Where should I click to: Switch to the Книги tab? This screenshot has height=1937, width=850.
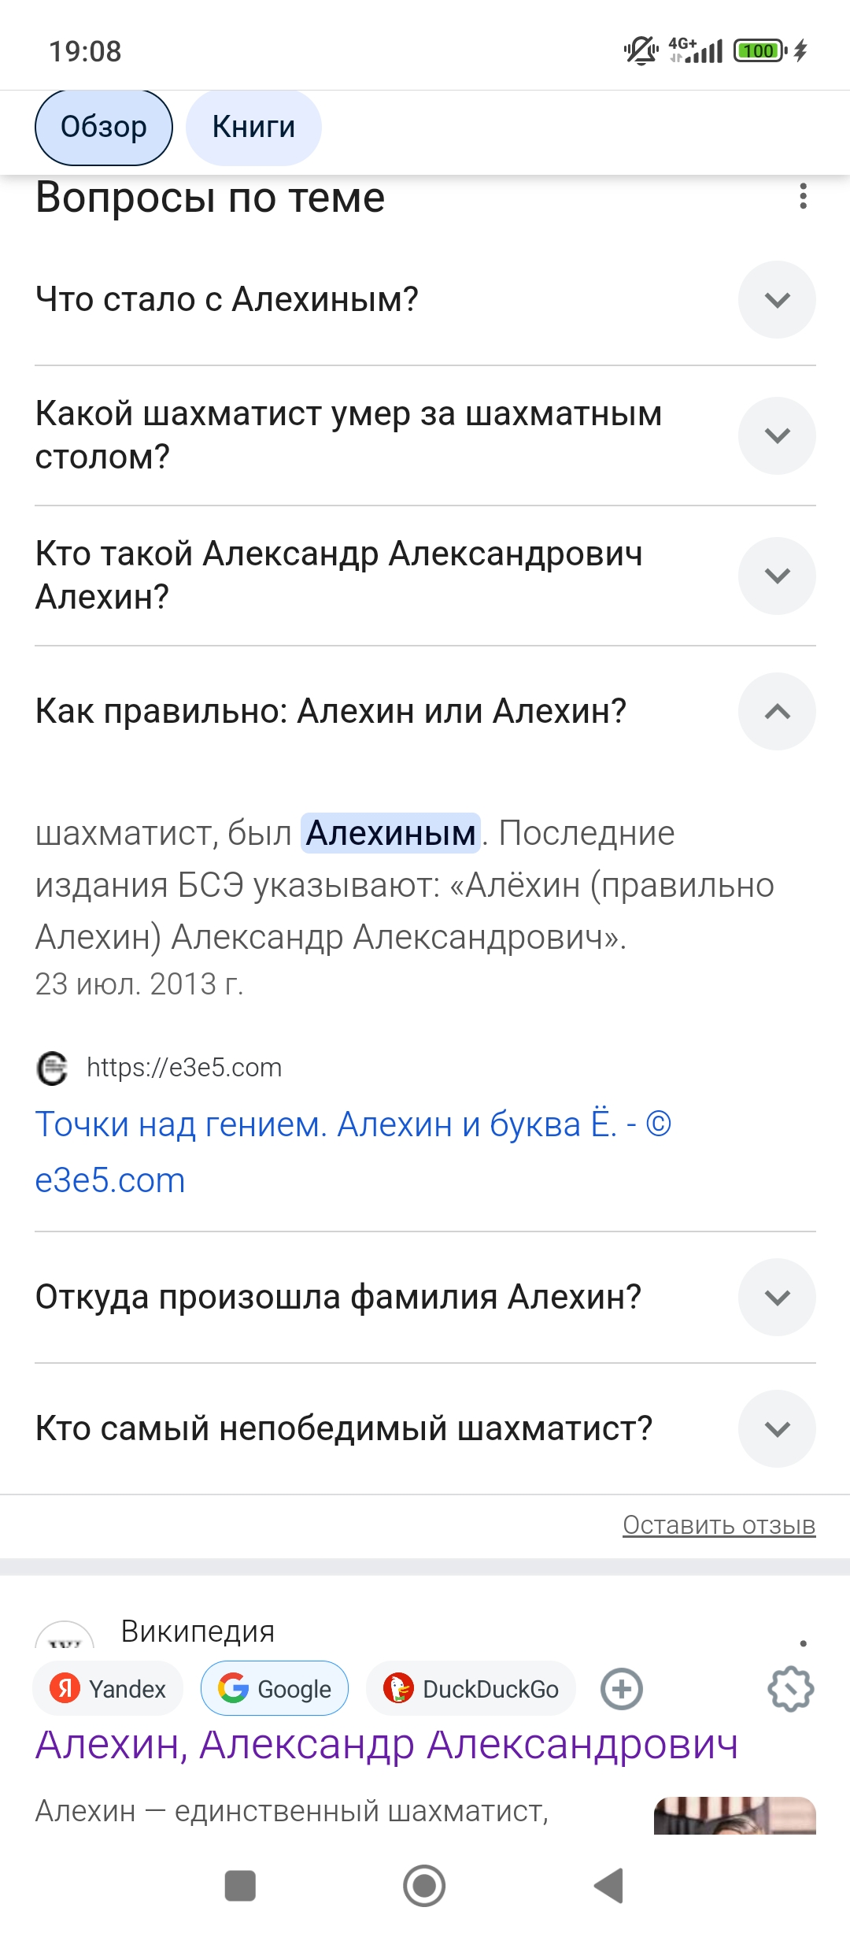click(253, 127)
